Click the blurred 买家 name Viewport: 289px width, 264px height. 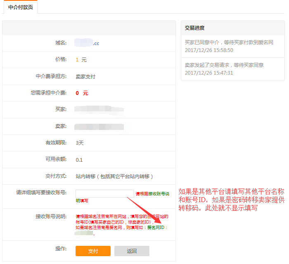tap(99, 110)
